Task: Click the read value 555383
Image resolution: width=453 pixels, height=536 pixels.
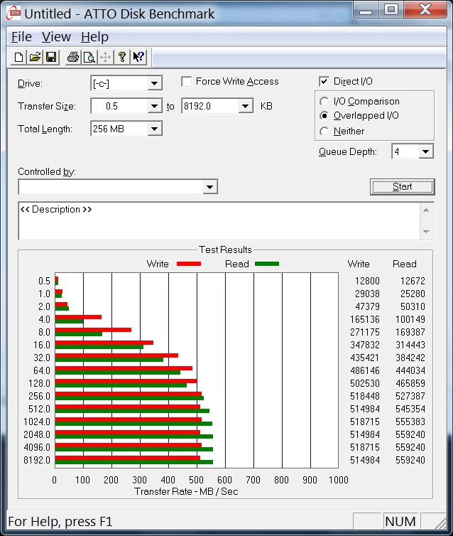Action: tap(410, 422)
